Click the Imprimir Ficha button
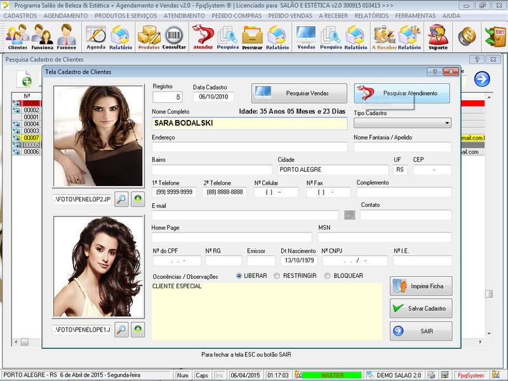The width and height of the screenshot is (508, 381). pos(421,286)
